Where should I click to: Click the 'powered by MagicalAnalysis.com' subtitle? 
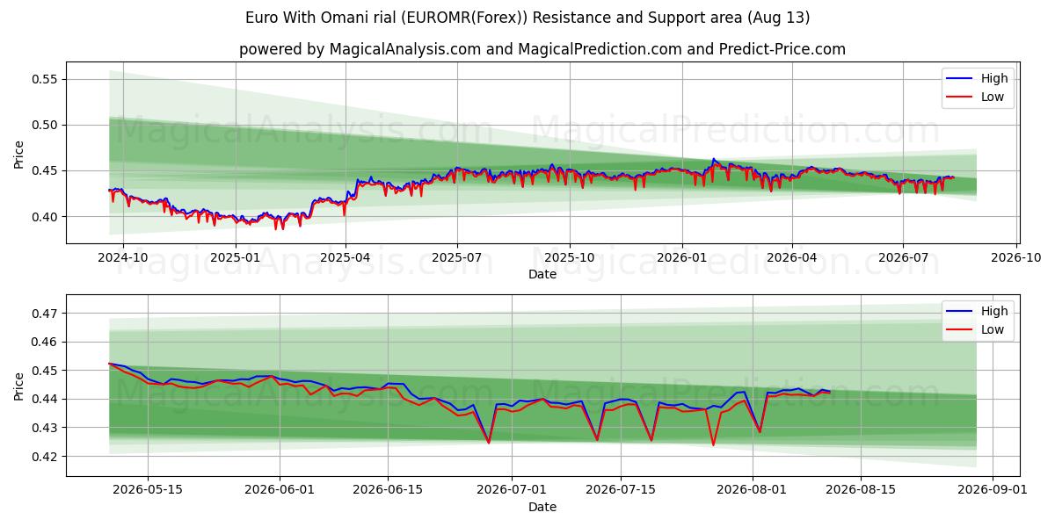pyautogui.click(x=542, y=49)
